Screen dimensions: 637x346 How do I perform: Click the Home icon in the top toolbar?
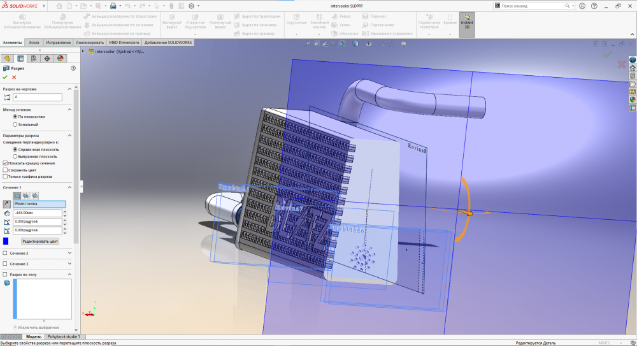click(61, 6)
